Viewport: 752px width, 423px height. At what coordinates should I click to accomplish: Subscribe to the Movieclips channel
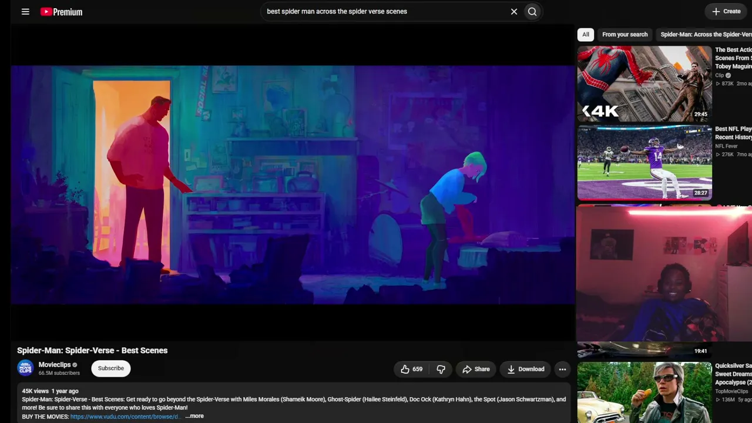click(x=111, y=368)
